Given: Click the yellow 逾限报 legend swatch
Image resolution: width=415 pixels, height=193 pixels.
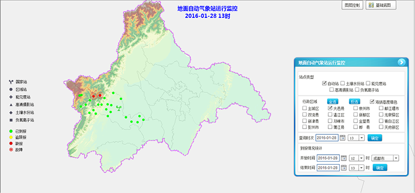Looking at the screenshot, I should (x=11, y=137).
